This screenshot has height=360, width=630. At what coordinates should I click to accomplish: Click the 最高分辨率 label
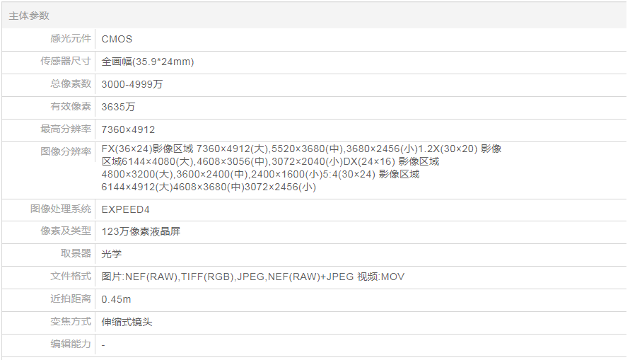click(66, 129)
